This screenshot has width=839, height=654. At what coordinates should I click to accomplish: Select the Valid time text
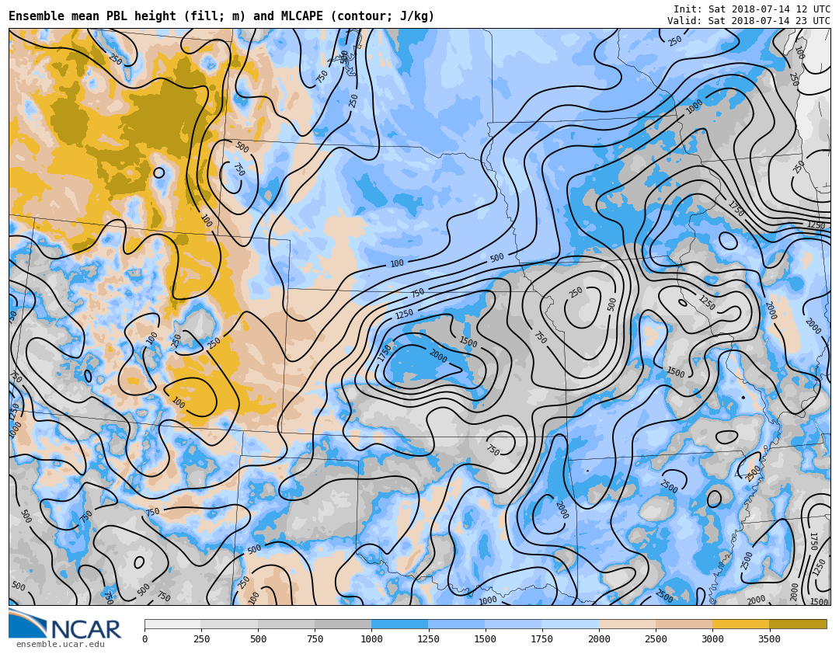coord(748,21)
